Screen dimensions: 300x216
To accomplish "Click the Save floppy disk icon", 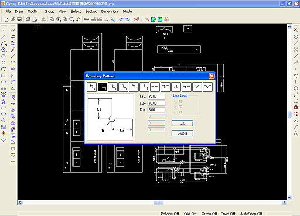I will click(x=19, y=19).
